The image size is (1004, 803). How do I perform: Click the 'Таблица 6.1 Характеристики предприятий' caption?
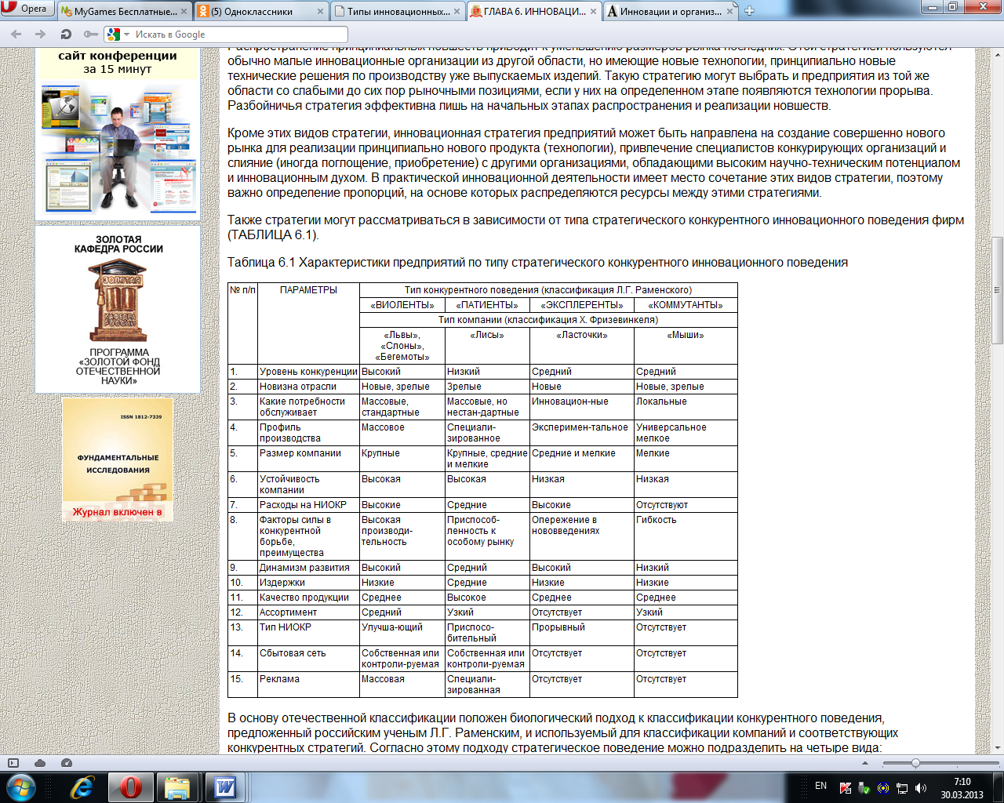[537, 263]
